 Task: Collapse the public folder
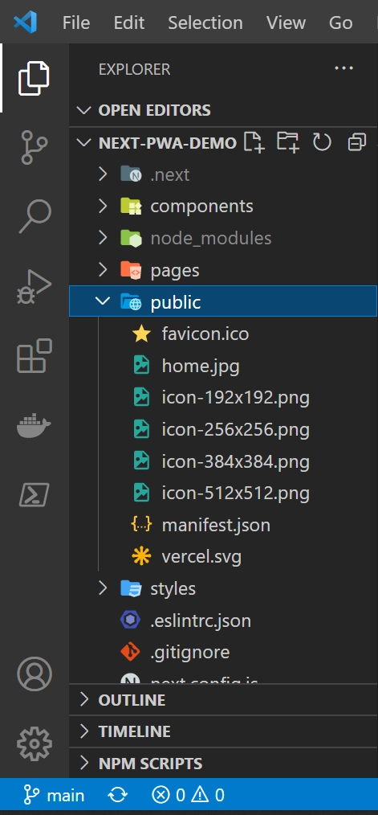[x=223, y=301]
